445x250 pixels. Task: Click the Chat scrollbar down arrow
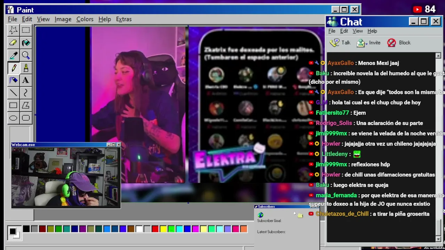438,239
